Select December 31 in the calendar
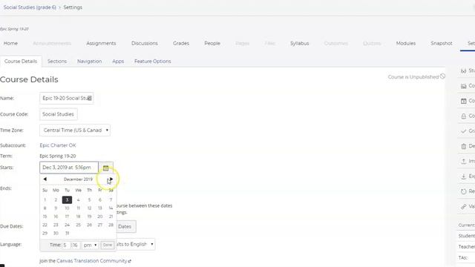The width and height of the screenshot is (475, 267). point(67,233)
